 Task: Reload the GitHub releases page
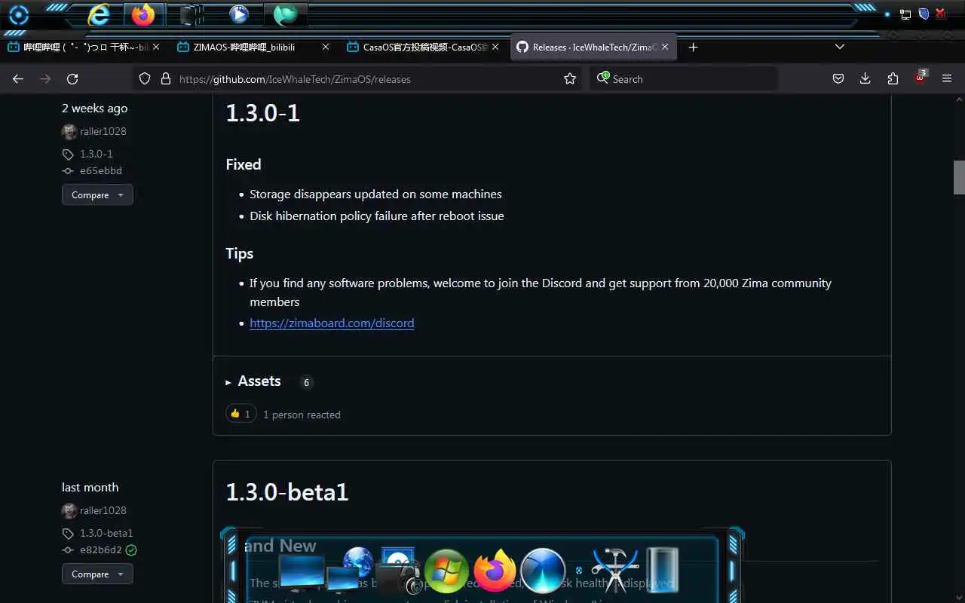pyautogui.click(x=72, y=78)
